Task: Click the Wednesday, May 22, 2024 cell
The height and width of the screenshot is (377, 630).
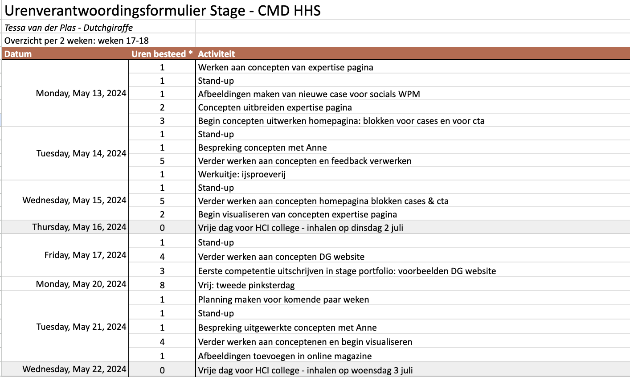Action: 65,369
